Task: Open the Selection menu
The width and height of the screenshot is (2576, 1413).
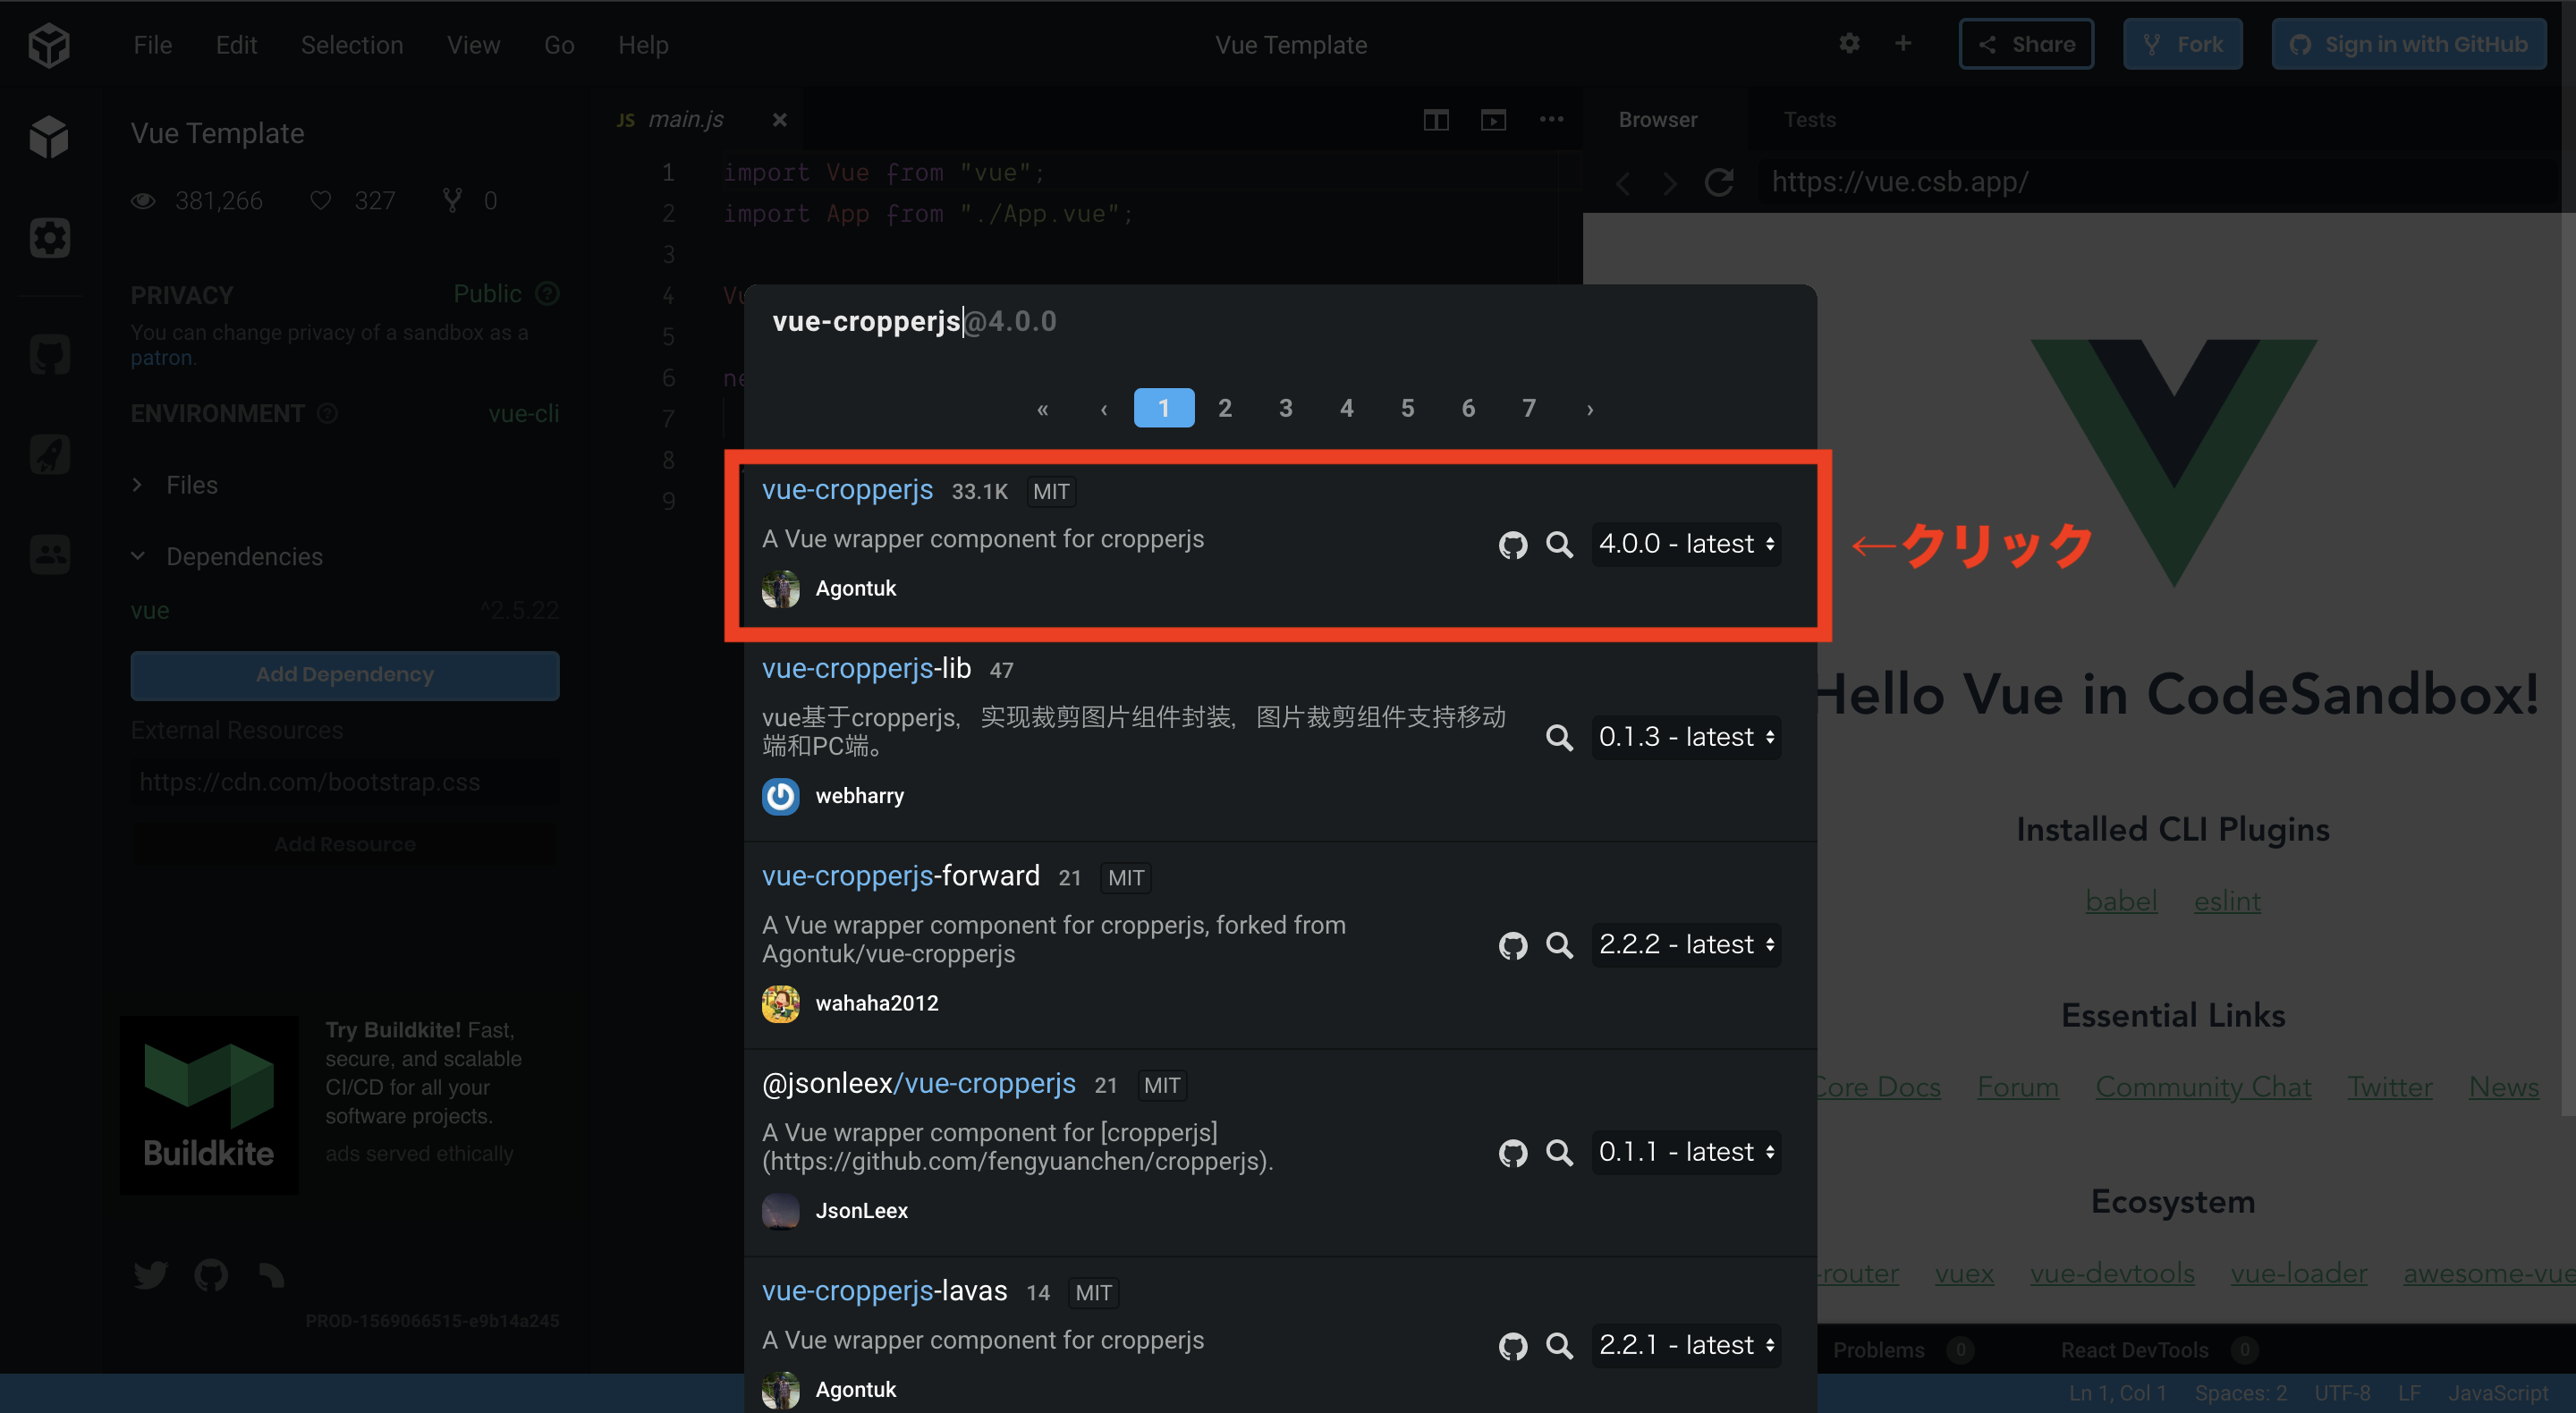Action: (352, 45)
